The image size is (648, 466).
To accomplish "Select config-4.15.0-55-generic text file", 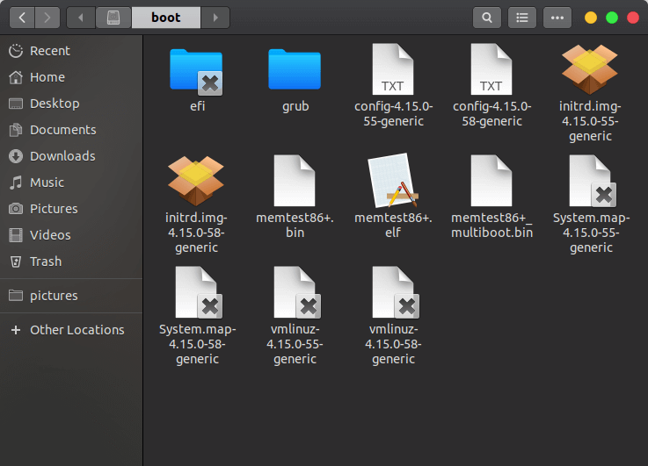I will (x=392, y=71).
